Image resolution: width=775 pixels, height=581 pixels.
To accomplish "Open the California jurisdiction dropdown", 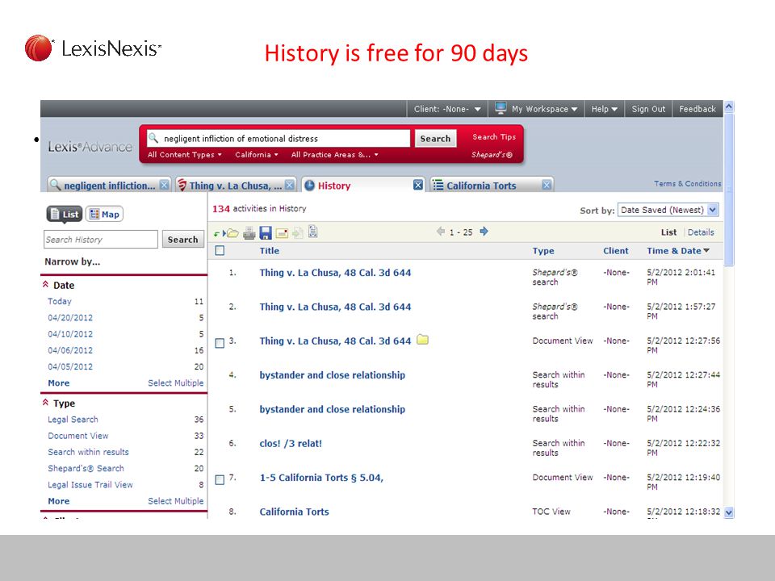I will [257, 155].
